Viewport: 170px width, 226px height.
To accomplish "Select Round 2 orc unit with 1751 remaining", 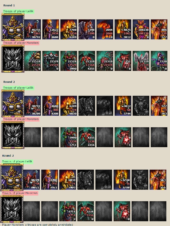I will 69,137.
